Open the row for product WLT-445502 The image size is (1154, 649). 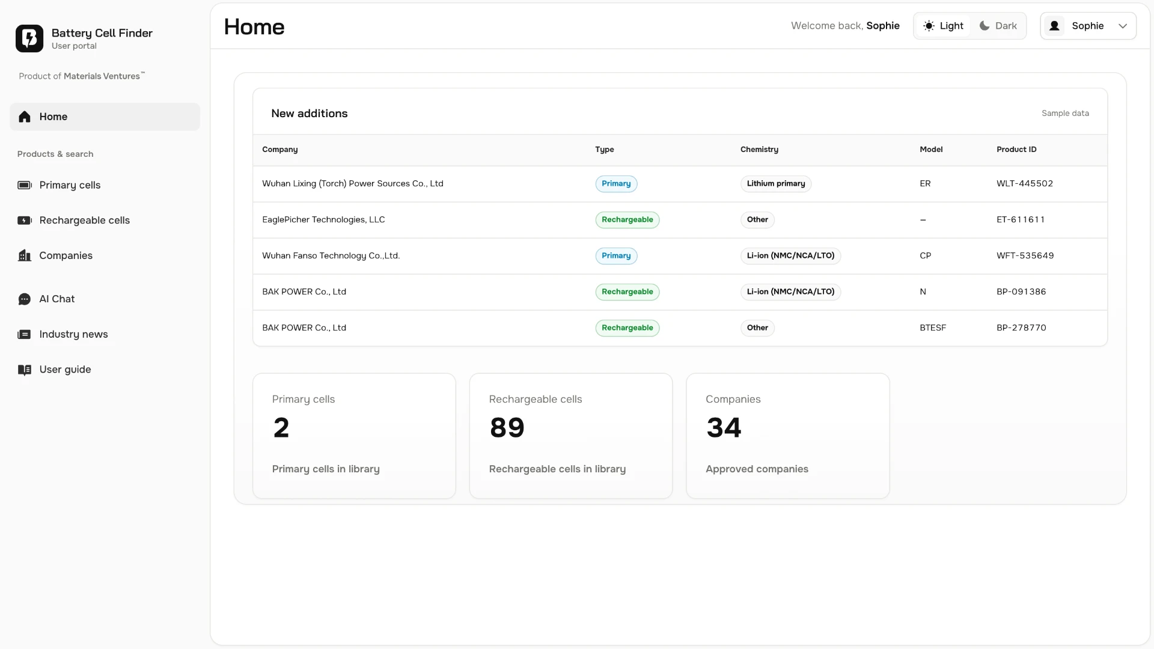tap(680, 184)
